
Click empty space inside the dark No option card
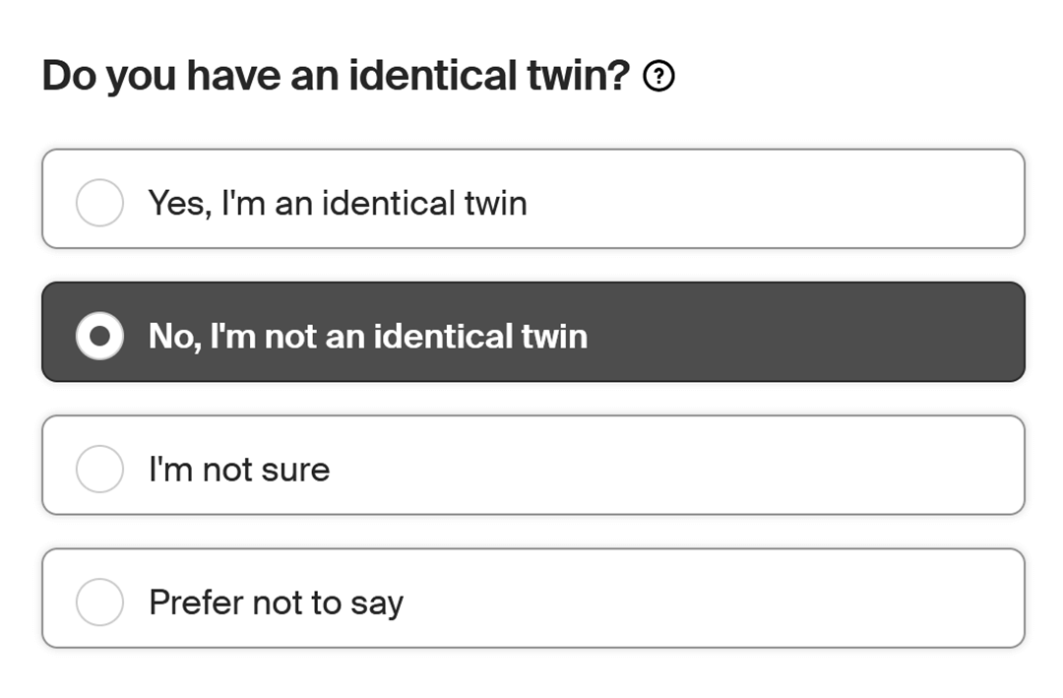coord(807,332)
